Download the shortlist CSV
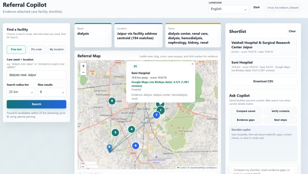 [263, 81]
